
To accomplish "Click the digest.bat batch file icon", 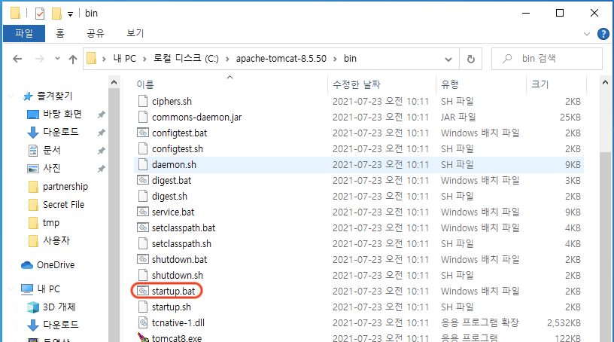I will coord(143,180).
